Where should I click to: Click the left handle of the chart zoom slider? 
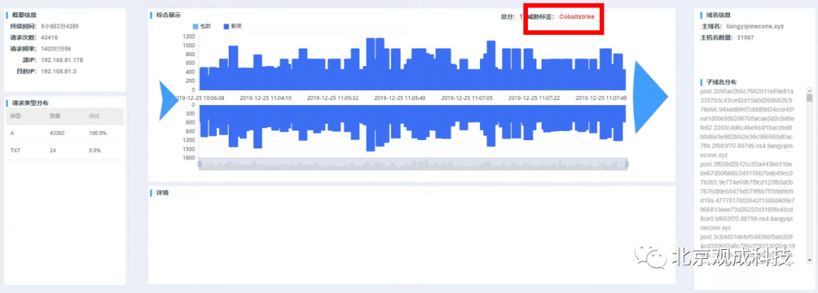199,164
